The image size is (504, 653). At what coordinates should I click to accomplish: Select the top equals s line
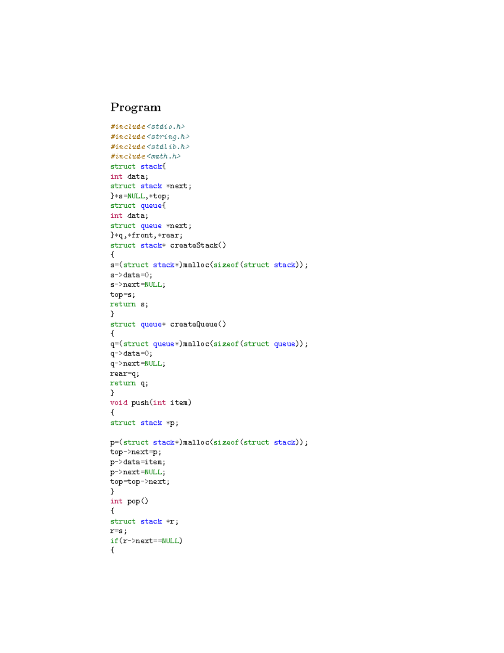click(x=123, y=294)
